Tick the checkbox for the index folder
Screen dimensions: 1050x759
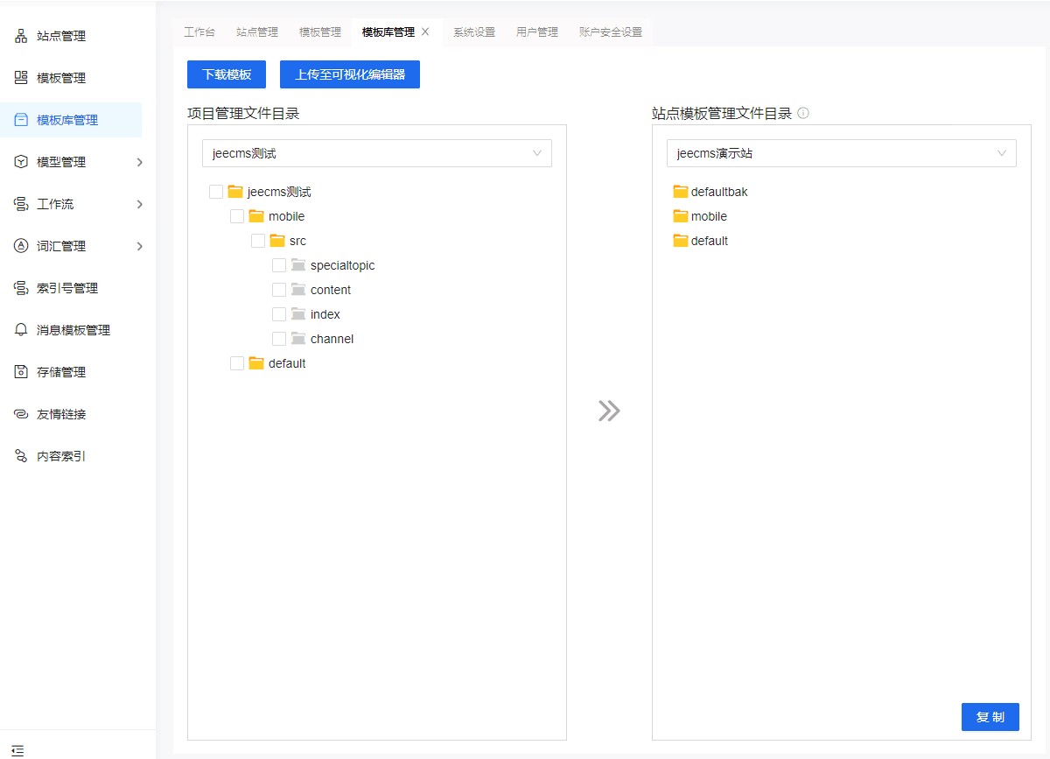coord(279,314)
